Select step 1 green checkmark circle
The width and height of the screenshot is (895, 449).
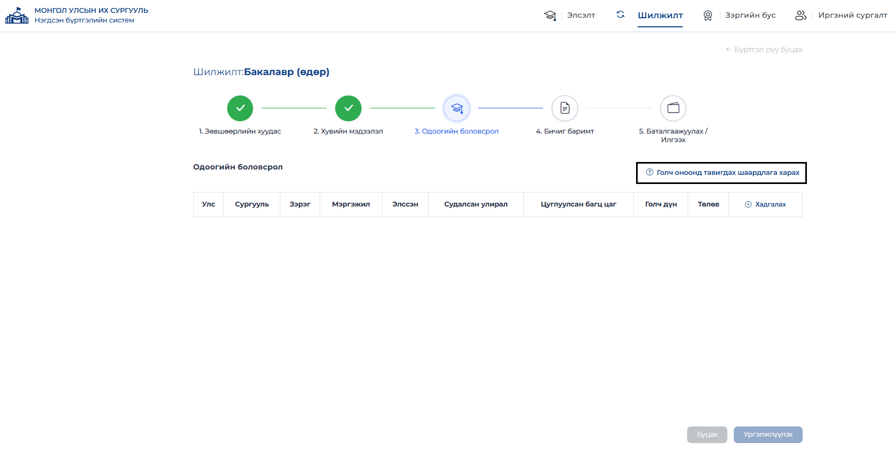point(240,108)
